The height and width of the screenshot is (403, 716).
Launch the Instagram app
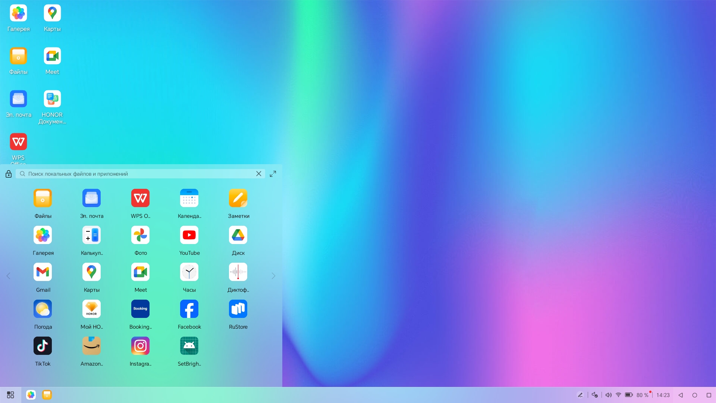click(140, 346)
